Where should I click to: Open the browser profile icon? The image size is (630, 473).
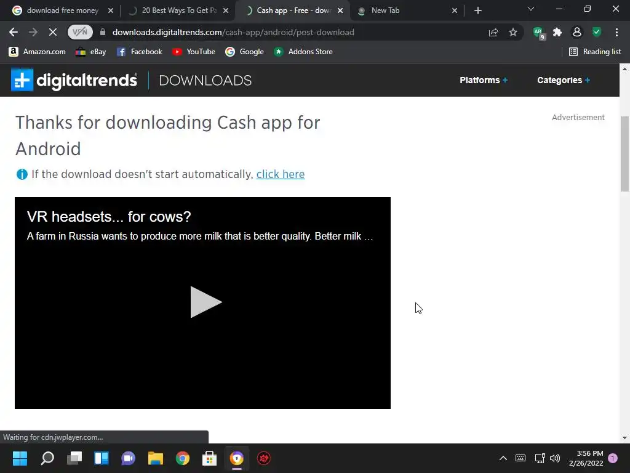pyautogui.click(x=577, y=32)
